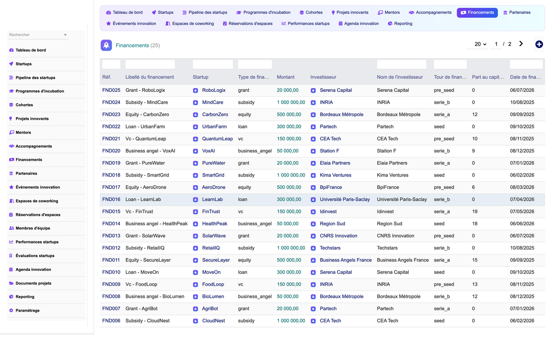The image size is (551, 341).
Task: Switch to the Partenaires tab
Action: pos(517,12)
